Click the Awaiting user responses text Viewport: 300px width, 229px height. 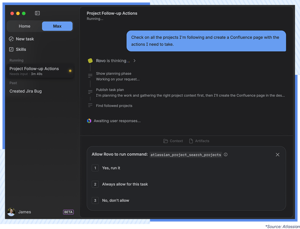click(117, 121)
